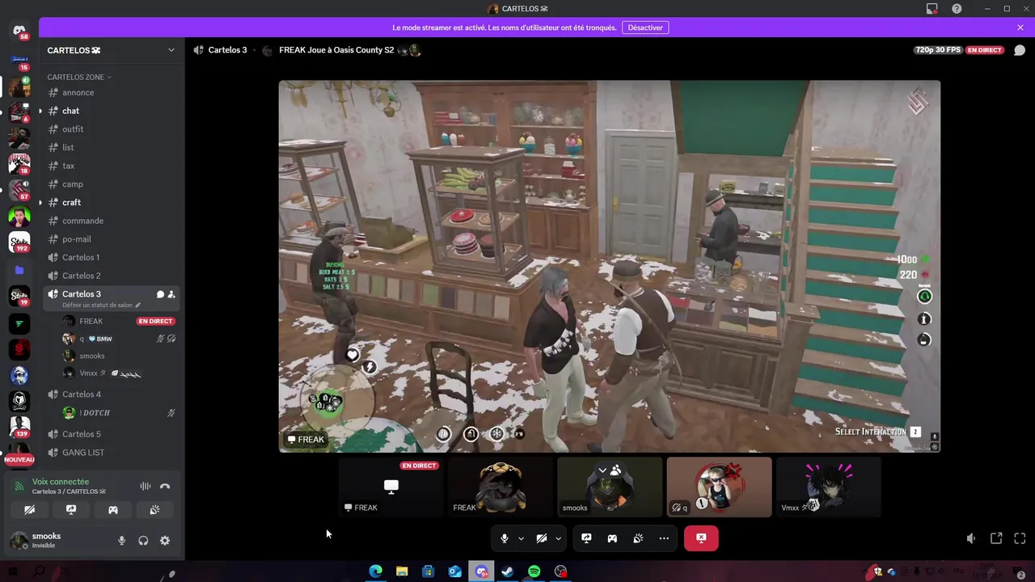Image resolution: width=1035 pixels, height=582 pixels.
Task: Deafen audio with headphones icon in user panel
Action: [x=143, y=541]
